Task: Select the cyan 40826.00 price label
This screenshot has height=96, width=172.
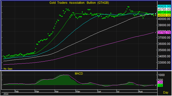Action: 164,6
